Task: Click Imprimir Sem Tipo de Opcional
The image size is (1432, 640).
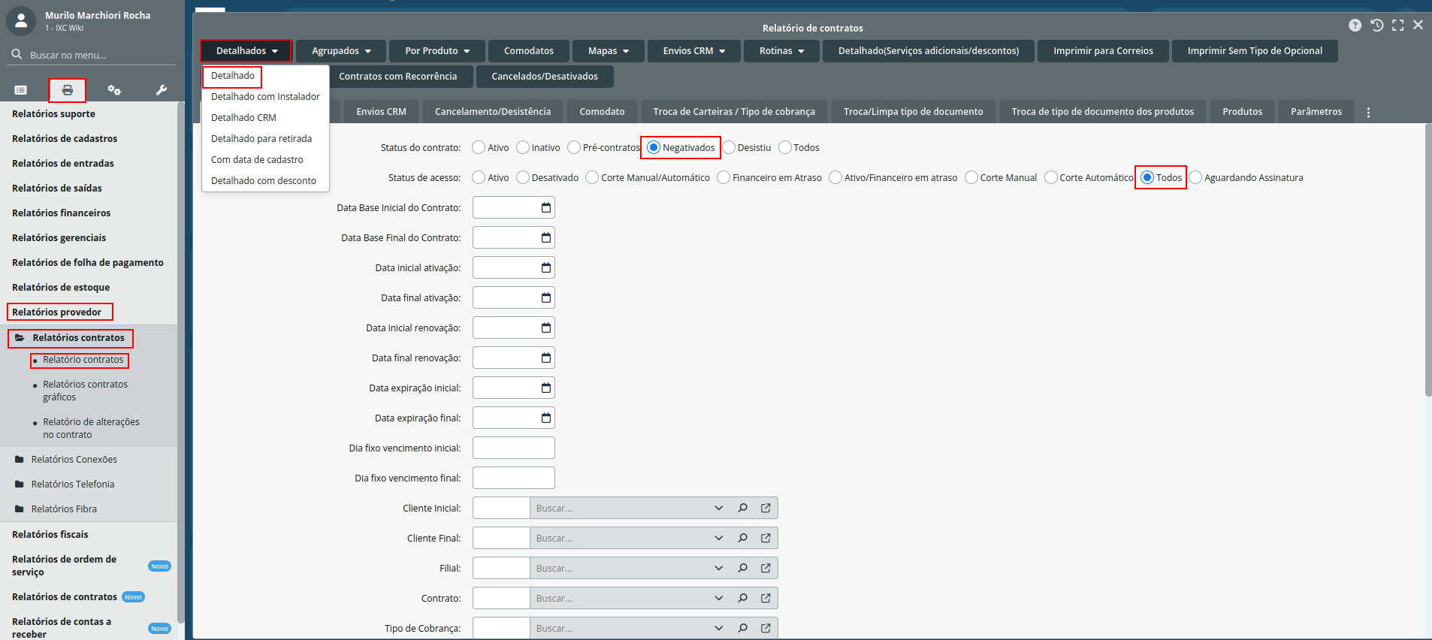Action: [1255, 51]
